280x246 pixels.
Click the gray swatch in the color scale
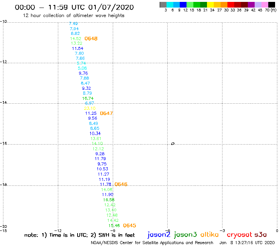[163, 5]
